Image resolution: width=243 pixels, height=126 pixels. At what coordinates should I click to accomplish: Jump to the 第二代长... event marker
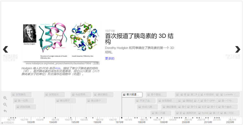tap(230, 113)
